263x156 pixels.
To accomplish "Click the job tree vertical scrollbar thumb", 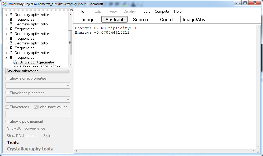I will (x=70, y=42).
